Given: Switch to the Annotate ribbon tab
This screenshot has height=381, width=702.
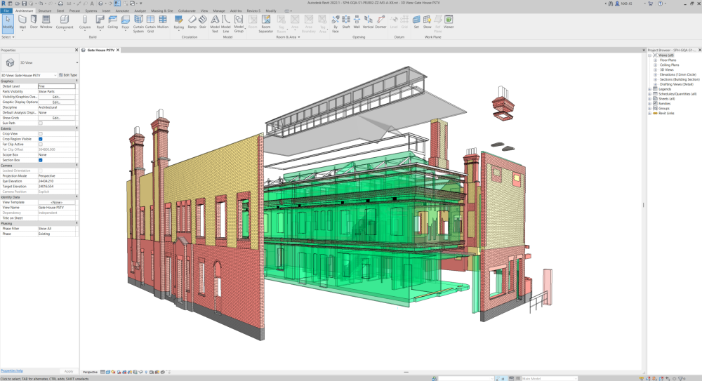Looking at the screenshot, I should click(x=122, y=11).
